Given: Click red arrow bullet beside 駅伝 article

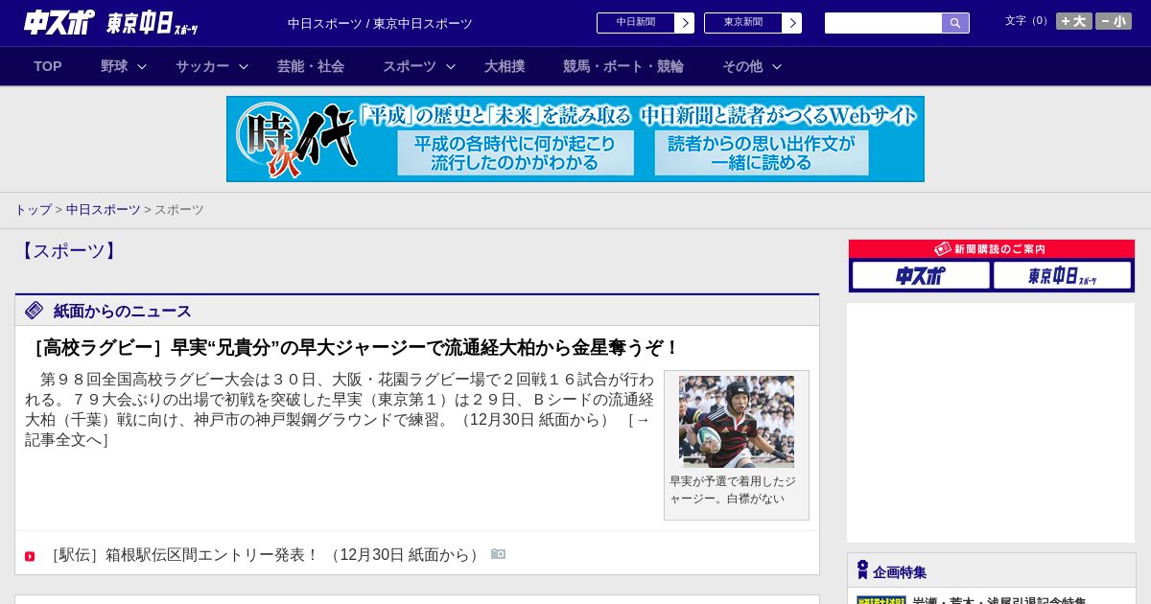Looking at the screenshot, I should (30, 556).
